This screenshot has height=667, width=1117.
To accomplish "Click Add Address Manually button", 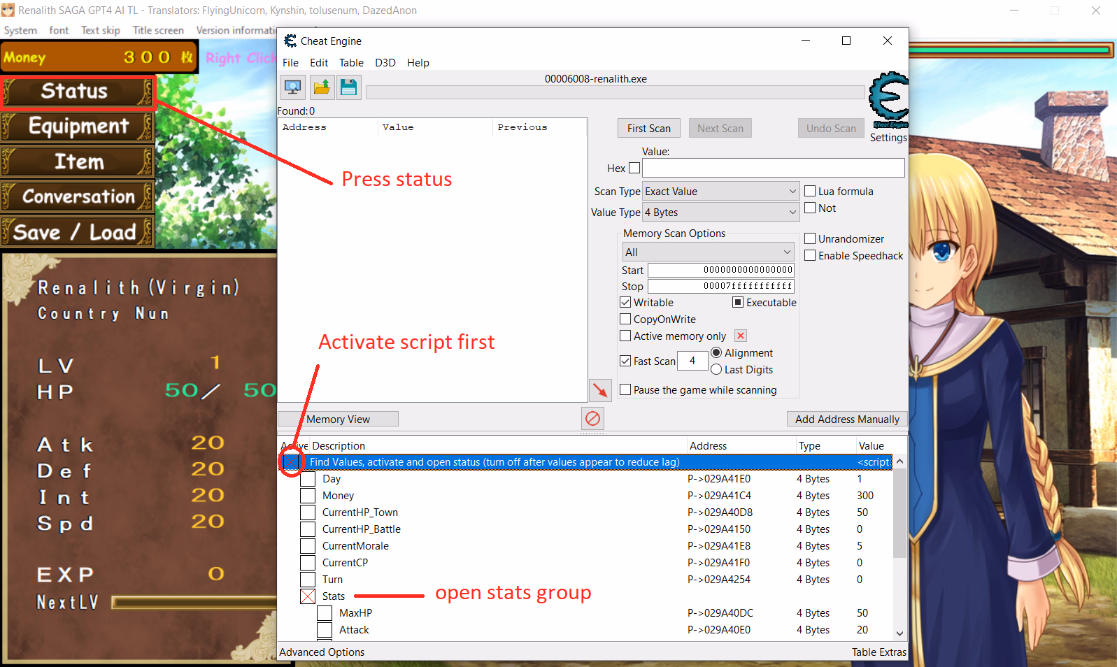I will coord(846,419).
